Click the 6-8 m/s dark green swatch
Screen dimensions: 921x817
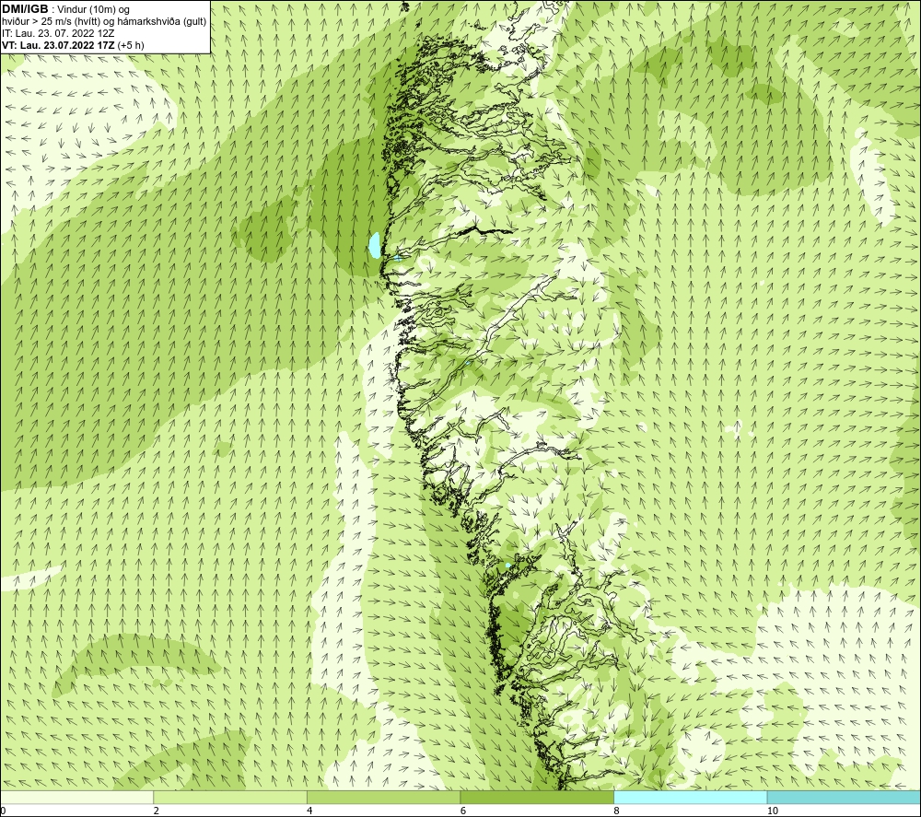coord(537,797)
